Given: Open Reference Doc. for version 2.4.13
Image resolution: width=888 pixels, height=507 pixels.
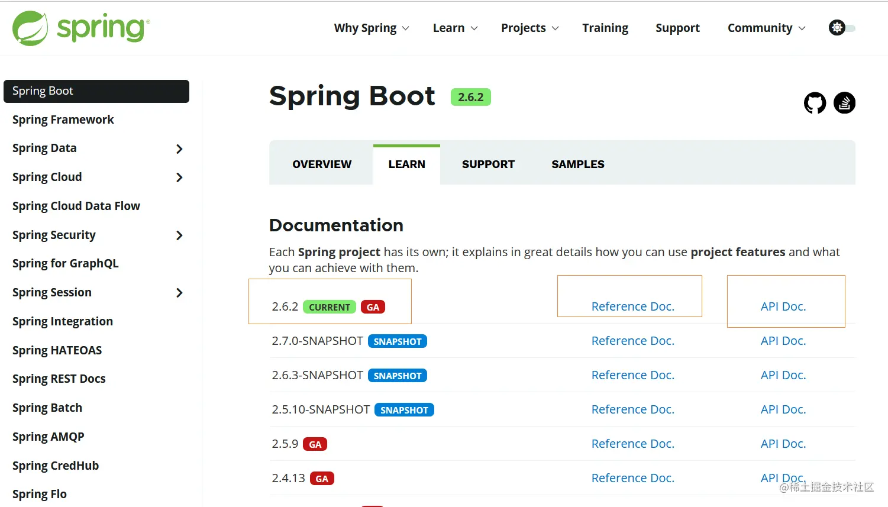Looking at the screenshot, I should 633,478.
